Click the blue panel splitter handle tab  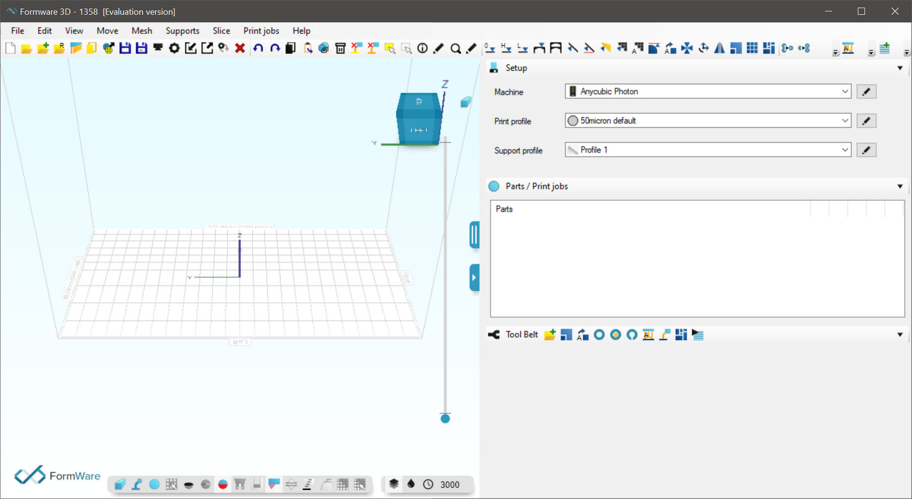point(474,235)
